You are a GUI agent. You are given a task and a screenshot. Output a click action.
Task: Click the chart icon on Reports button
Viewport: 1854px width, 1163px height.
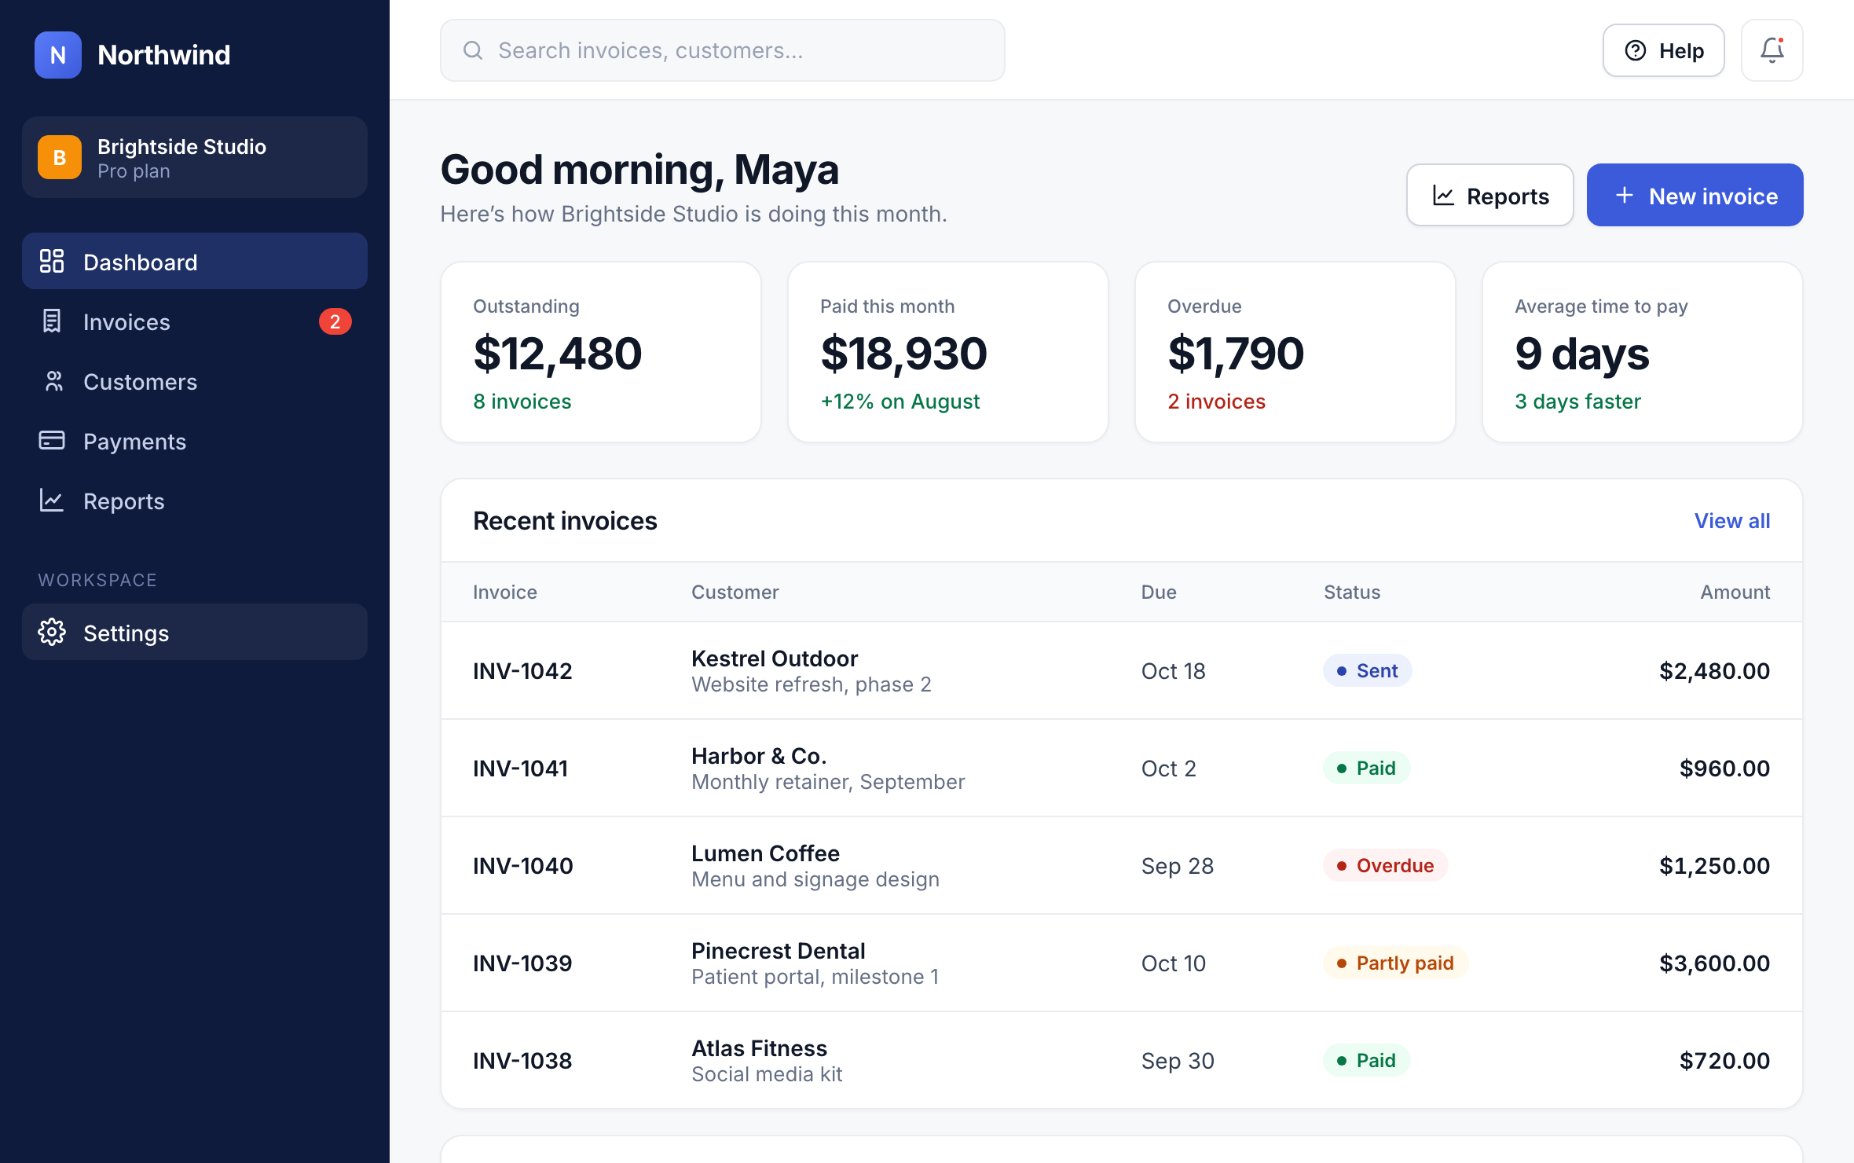(x=1444, y=196)
